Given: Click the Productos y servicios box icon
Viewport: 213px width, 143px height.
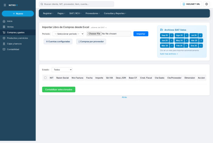Looking at the screenshot, I should click(4, 38).
